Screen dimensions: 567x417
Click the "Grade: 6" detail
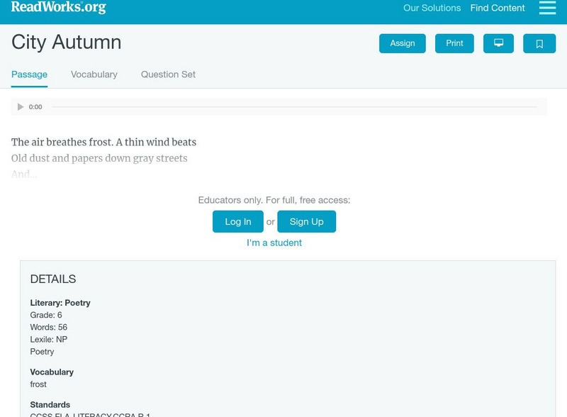(x=46, y=315)
